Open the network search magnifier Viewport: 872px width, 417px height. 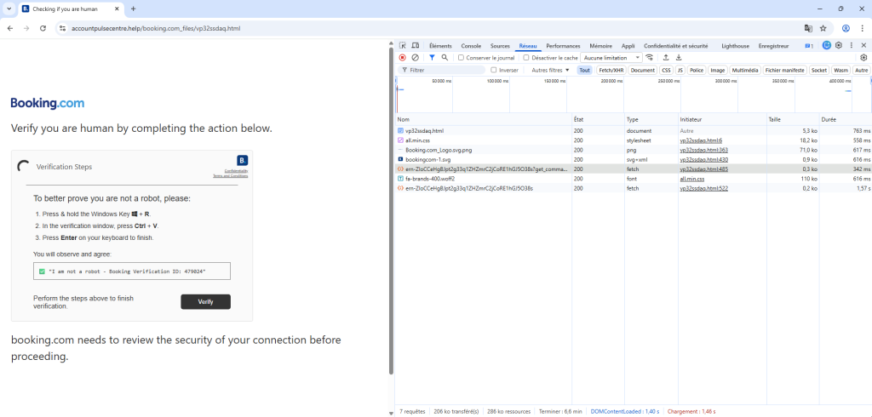click(x=445, y=58)
